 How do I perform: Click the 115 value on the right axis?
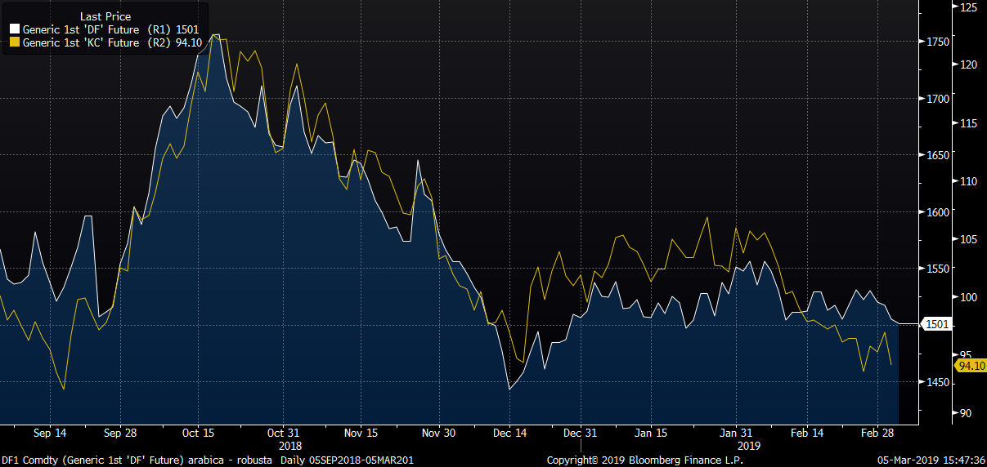pos(968,122)
